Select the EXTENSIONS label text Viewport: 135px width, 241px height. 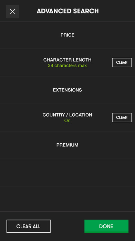(67, 90)
